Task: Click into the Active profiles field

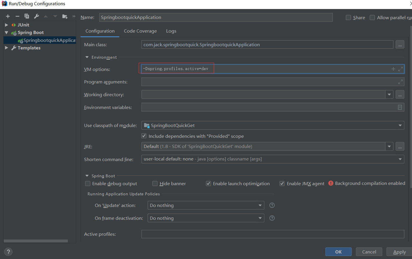Action: [273, 234]
